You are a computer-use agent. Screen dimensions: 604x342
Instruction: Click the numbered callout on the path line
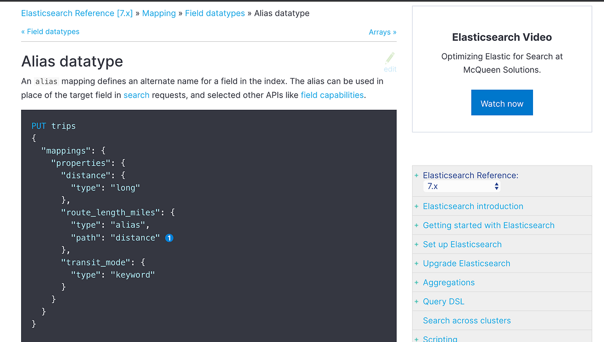point(169,237)
